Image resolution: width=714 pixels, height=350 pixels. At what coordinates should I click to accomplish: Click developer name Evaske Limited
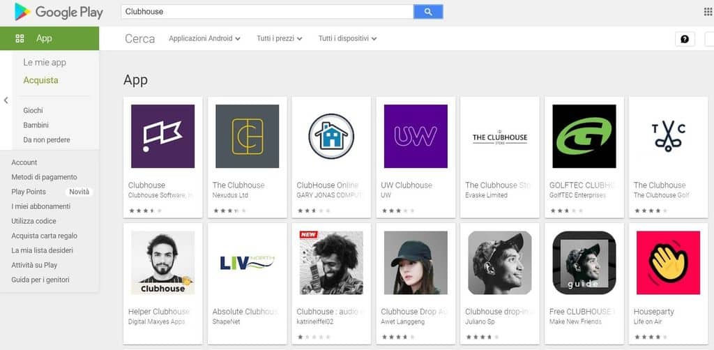(486, 195)
